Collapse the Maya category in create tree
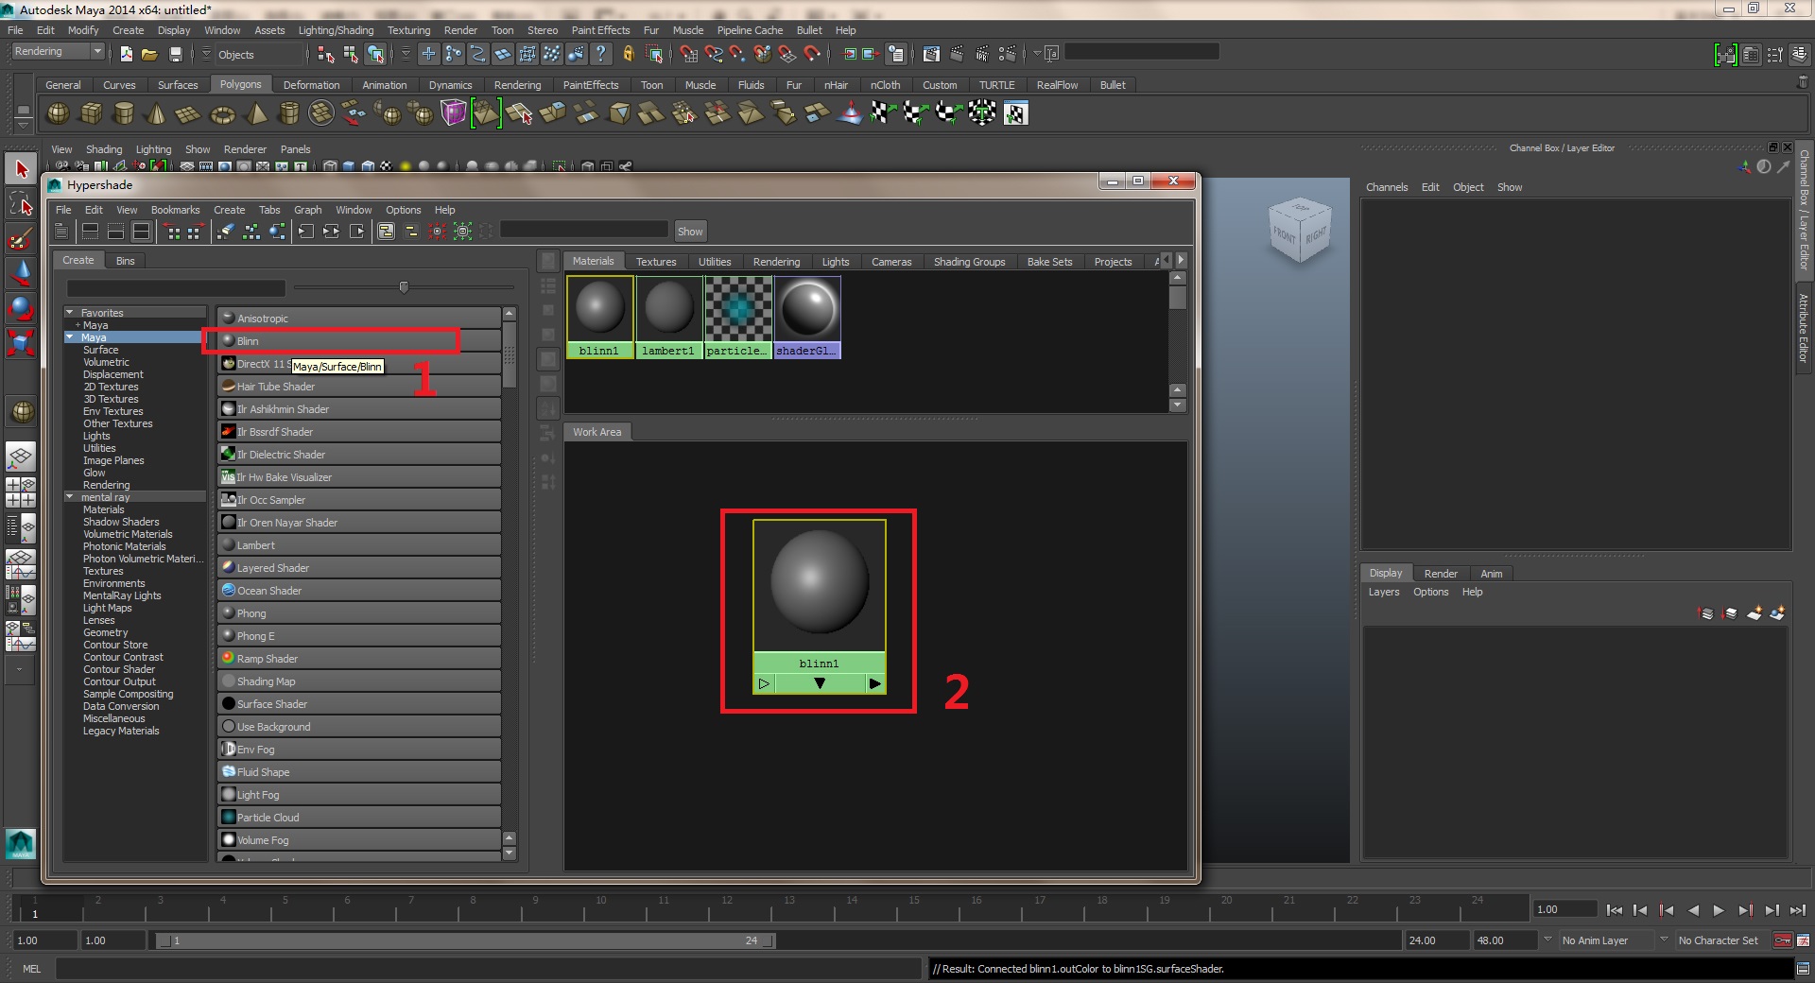The image size is (1815, 983). [x=70, y=336]
